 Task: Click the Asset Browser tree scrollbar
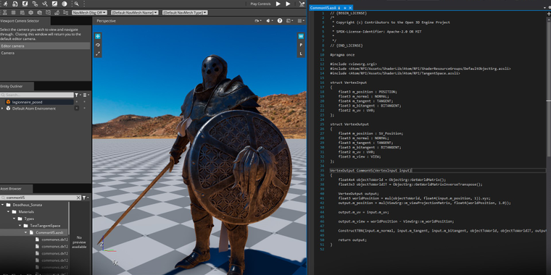(69, 218)
